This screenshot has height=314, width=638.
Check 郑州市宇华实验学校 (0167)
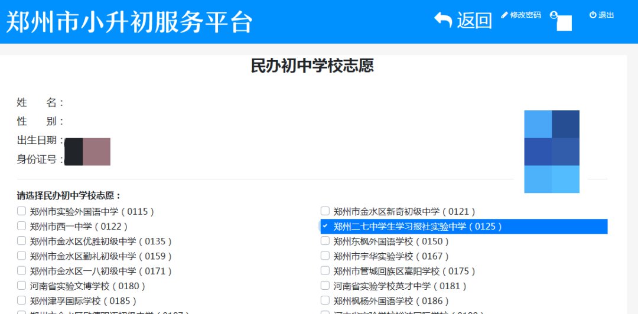coord(325,256)
